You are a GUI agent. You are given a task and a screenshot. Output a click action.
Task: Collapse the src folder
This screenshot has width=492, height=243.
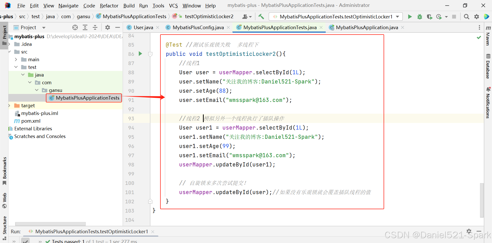(9, 52)
